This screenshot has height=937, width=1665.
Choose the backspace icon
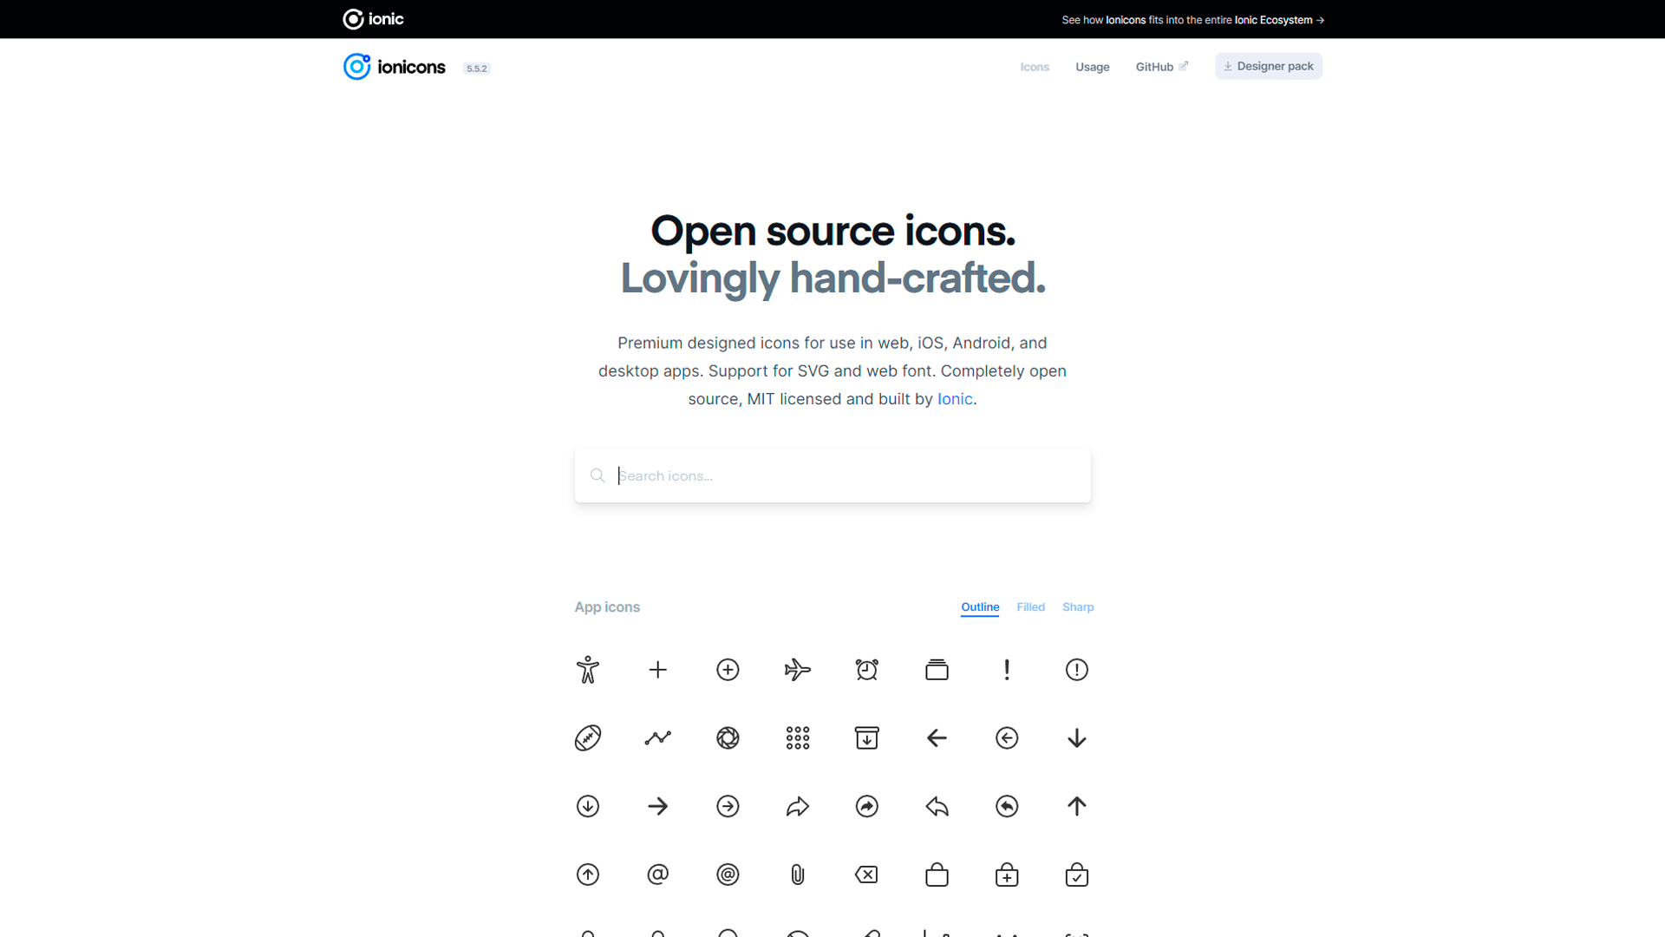[x=867, y=875]
